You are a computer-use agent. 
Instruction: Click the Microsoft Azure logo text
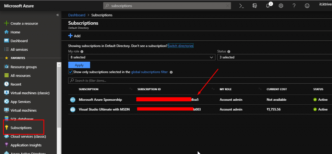19,6
